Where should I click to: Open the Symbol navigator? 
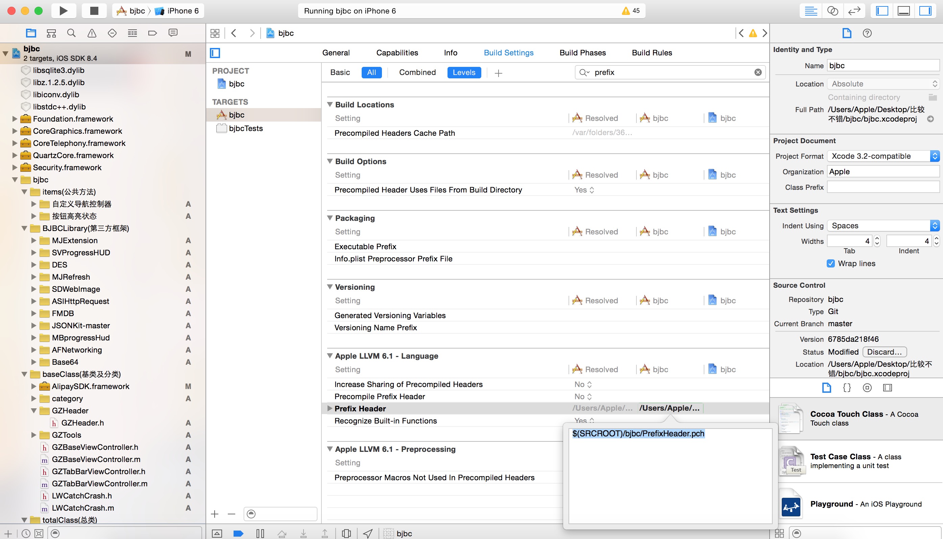(51, 33)
